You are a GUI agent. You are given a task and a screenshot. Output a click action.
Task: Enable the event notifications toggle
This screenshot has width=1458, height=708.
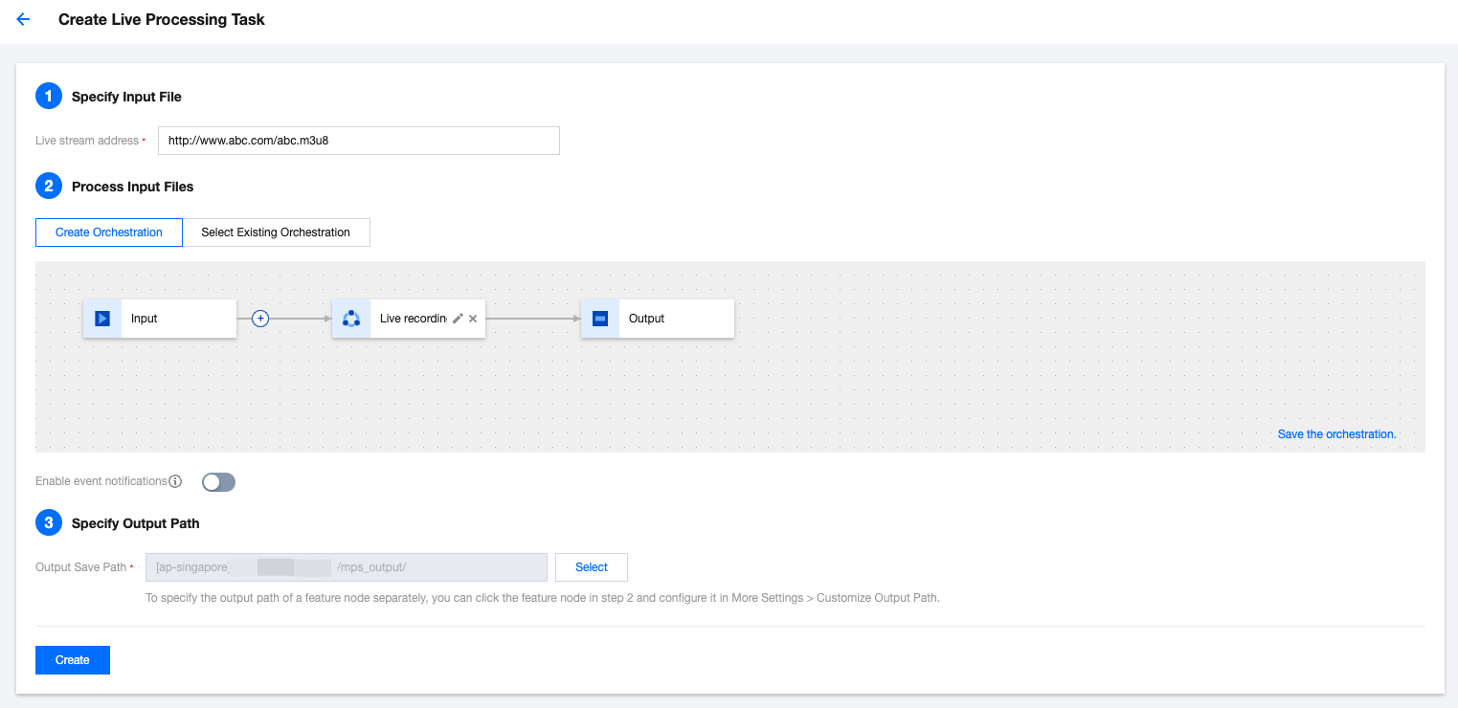(x=218, y=482)
